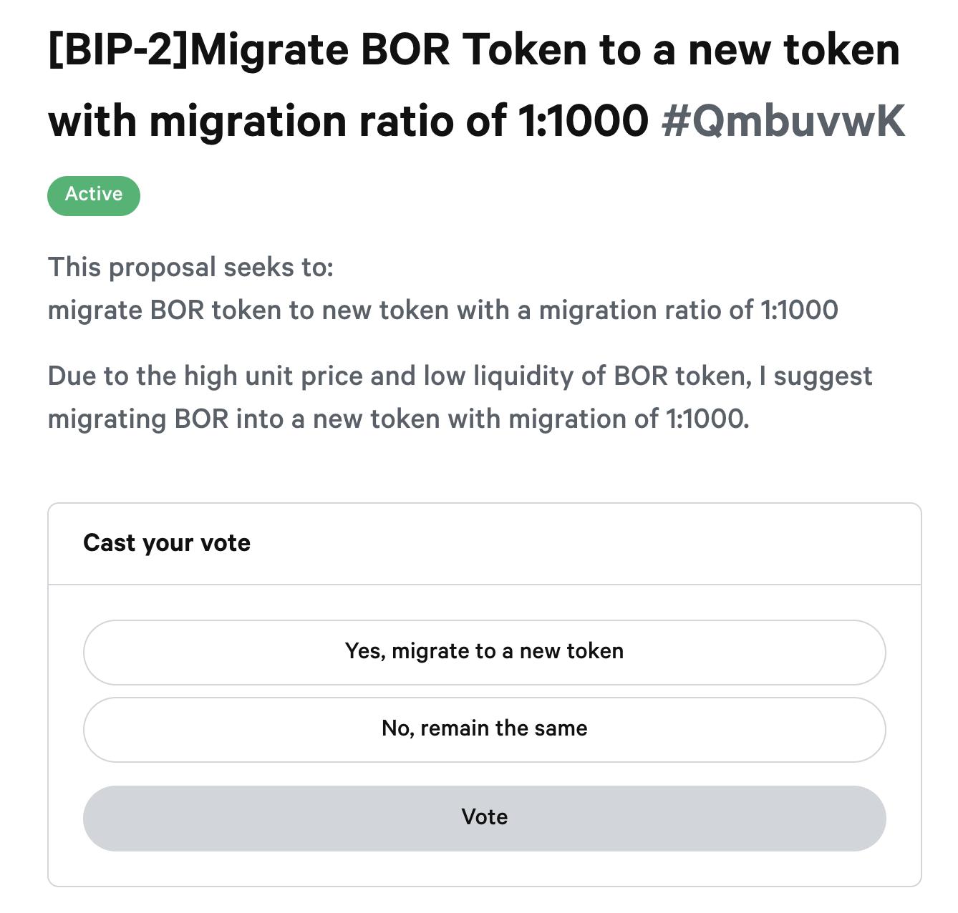Choose the "No, remain the same" option
This screenshot has width=958, height=913.
click(x=484, y=729)
